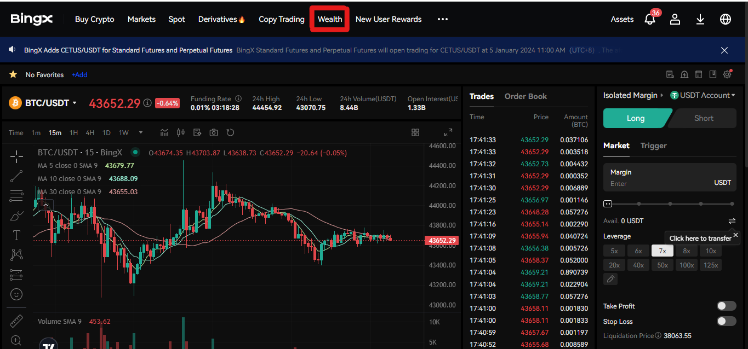Open the language globe icon
The width and height of the screenshot is (748, 349).
click(x=726, y=19)
